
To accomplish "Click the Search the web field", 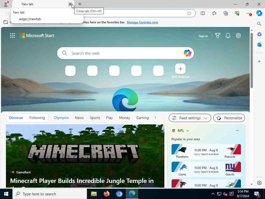I will coord(126,53).
